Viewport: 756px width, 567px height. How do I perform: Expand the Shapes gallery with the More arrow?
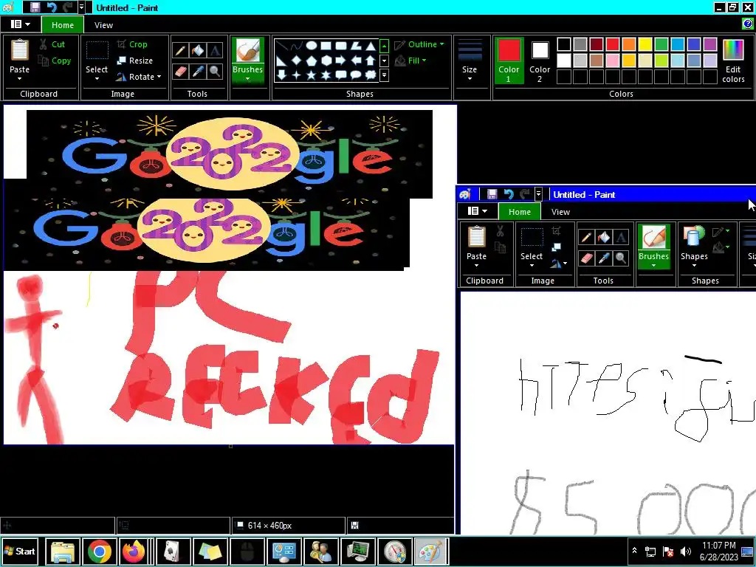click(x=384, y=75)
